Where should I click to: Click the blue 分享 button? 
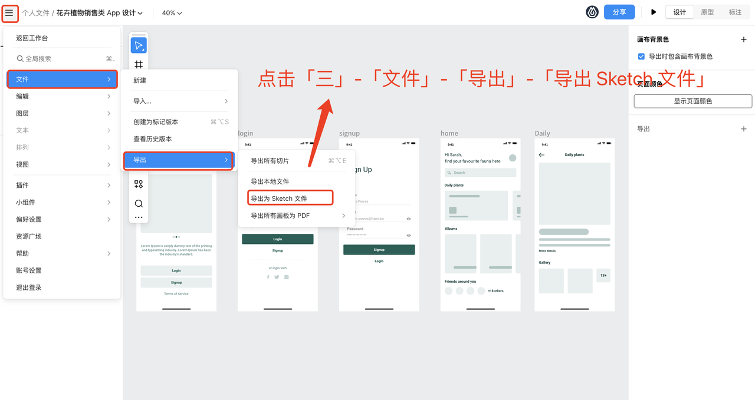[x=619, y=12]
